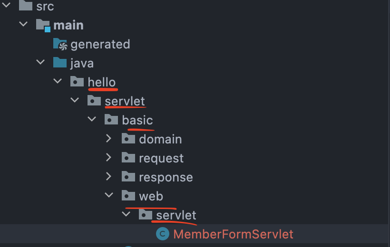This screenshot has height=247, width=390.
Task: Select the generated folder label
Action: [100, 45]
